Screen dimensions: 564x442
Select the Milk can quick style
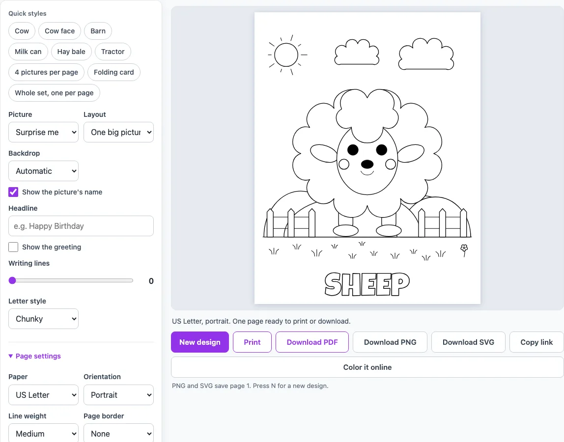28,52
